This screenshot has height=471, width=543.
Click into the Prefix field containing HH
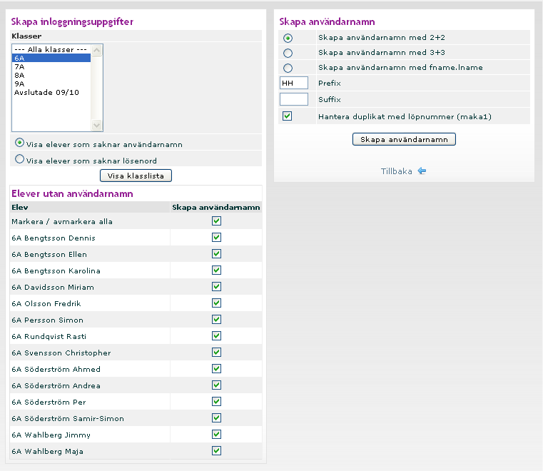click(294, 83)
